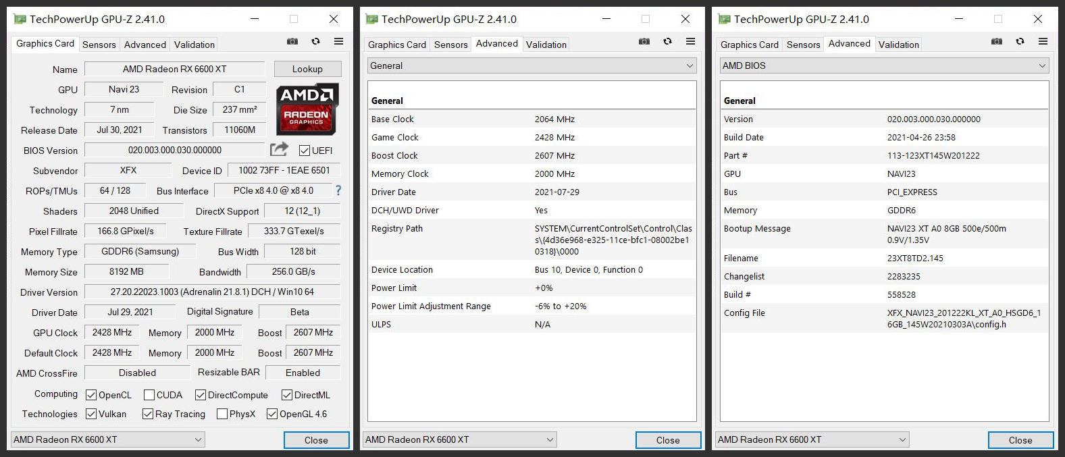Open Validation tab in the AMD BIOS window
This screenshot has width=1065, height=457.
click(898, 45)
